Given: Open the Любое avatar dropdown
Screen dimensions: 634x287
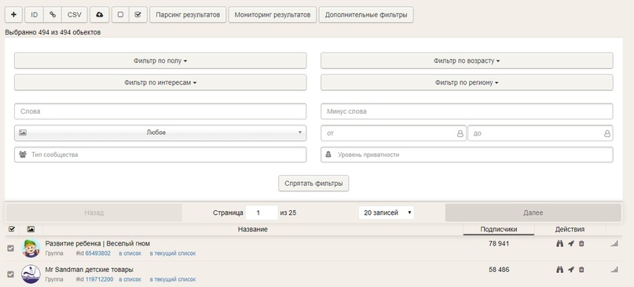Looking at the screenshot, I should pyautogui.click(x=160, y=133).
